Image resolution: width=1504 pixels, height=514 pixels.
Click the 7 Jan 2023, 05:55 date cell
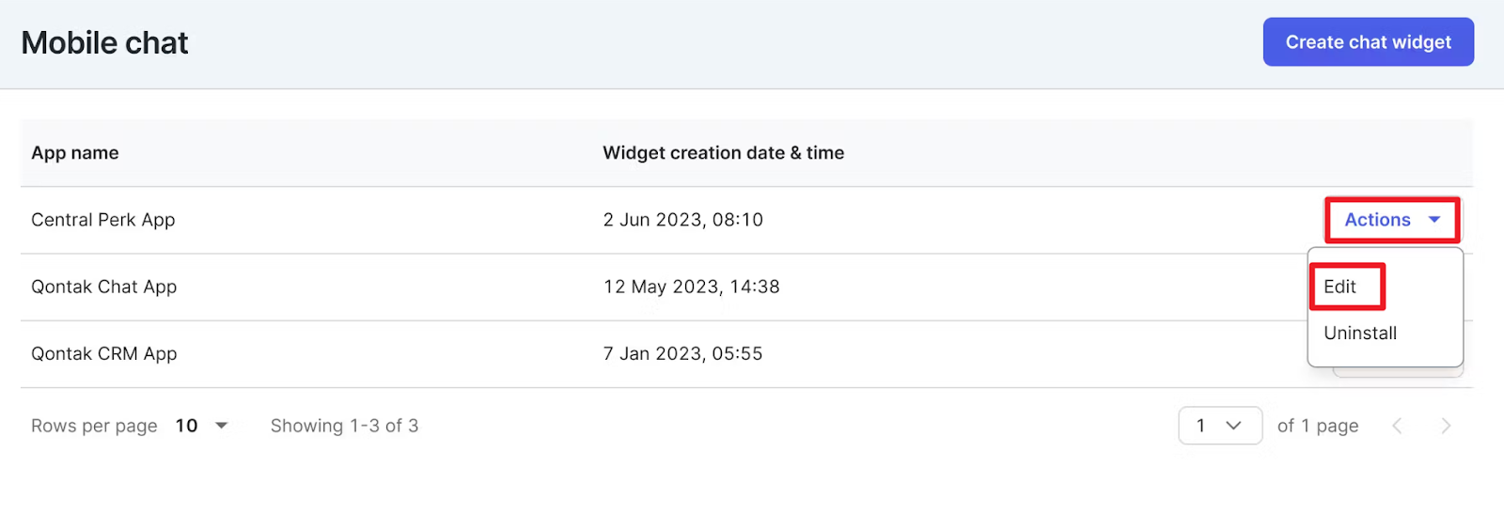682,353
